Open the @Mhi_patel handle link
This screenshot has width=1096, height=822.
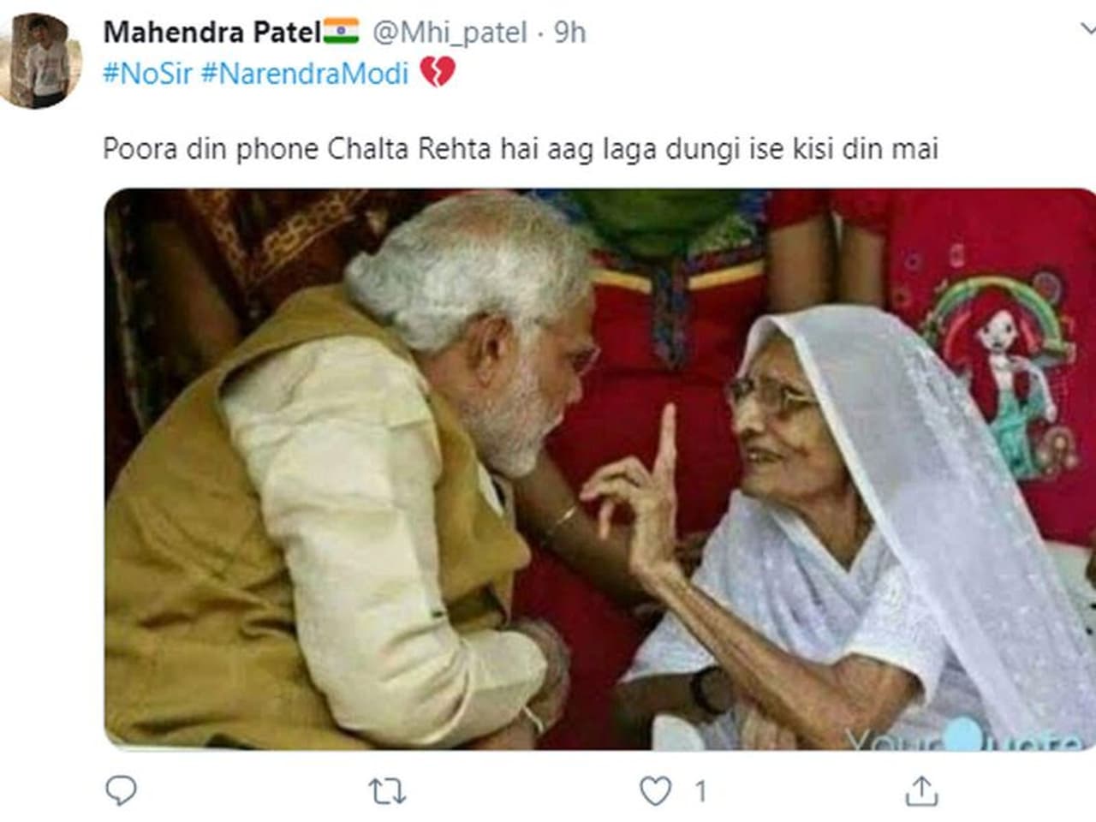450,33
